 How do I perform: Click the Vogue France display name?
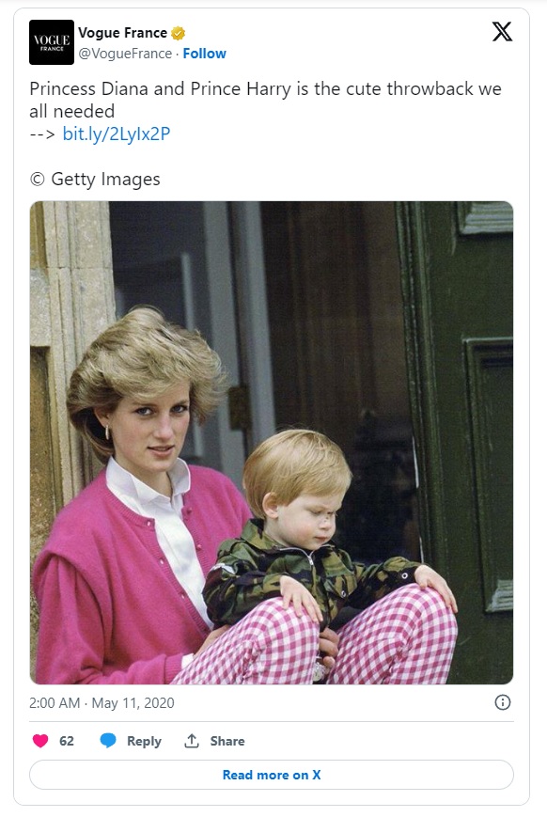click(123, 33)
